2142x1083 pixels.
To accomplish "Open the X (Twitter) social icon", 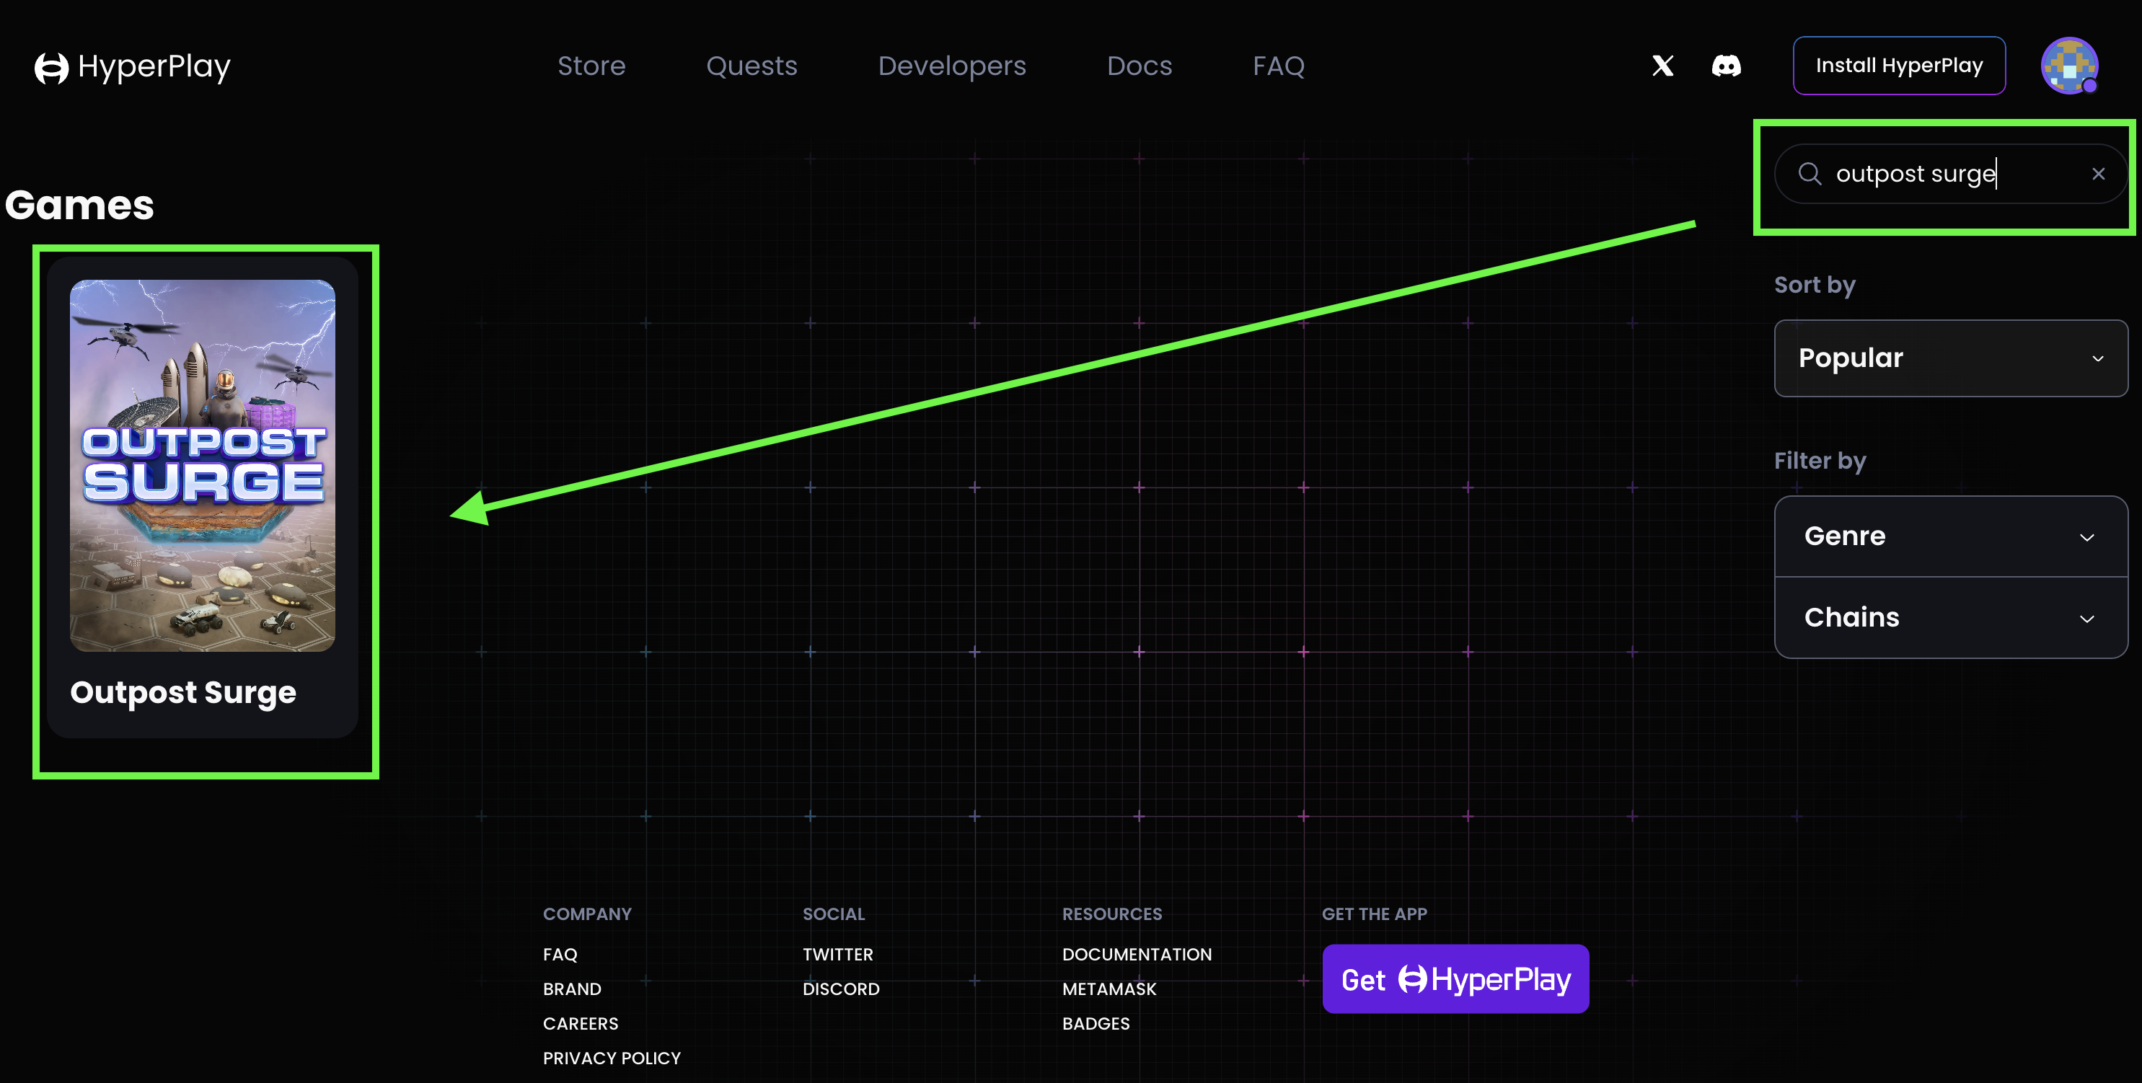I will tap(1662, 66).
